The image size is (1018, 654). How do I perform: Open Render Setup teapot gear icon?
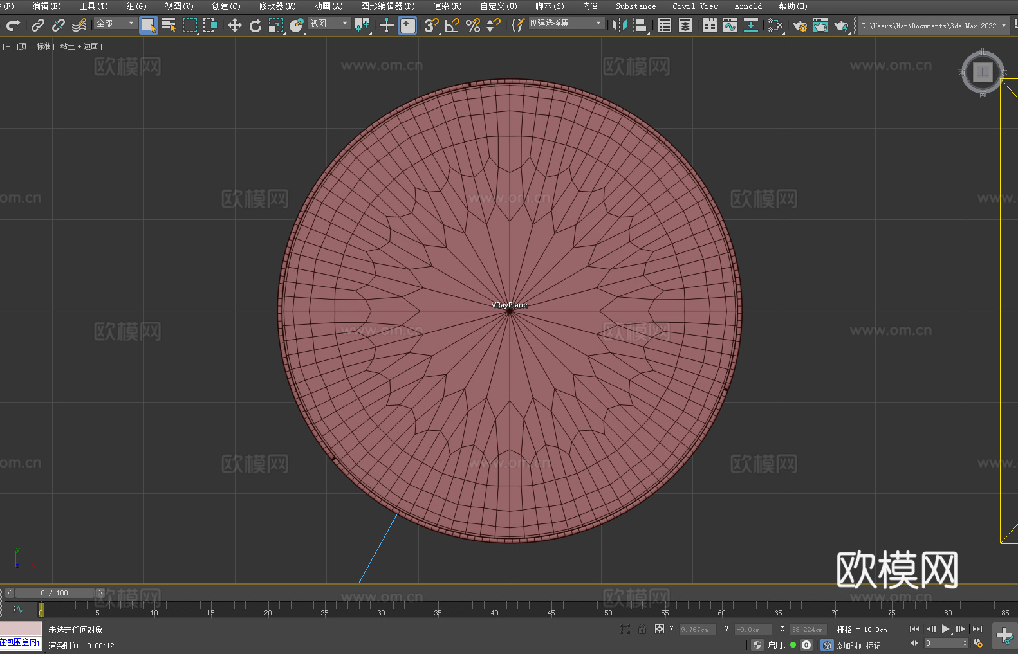[x=800, y=25]
